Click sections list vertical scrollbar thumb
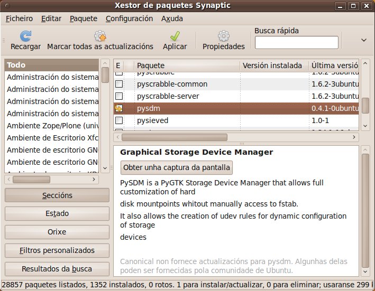Image resolution: width=375 pixels, height=291 pixels. point(105,75)
